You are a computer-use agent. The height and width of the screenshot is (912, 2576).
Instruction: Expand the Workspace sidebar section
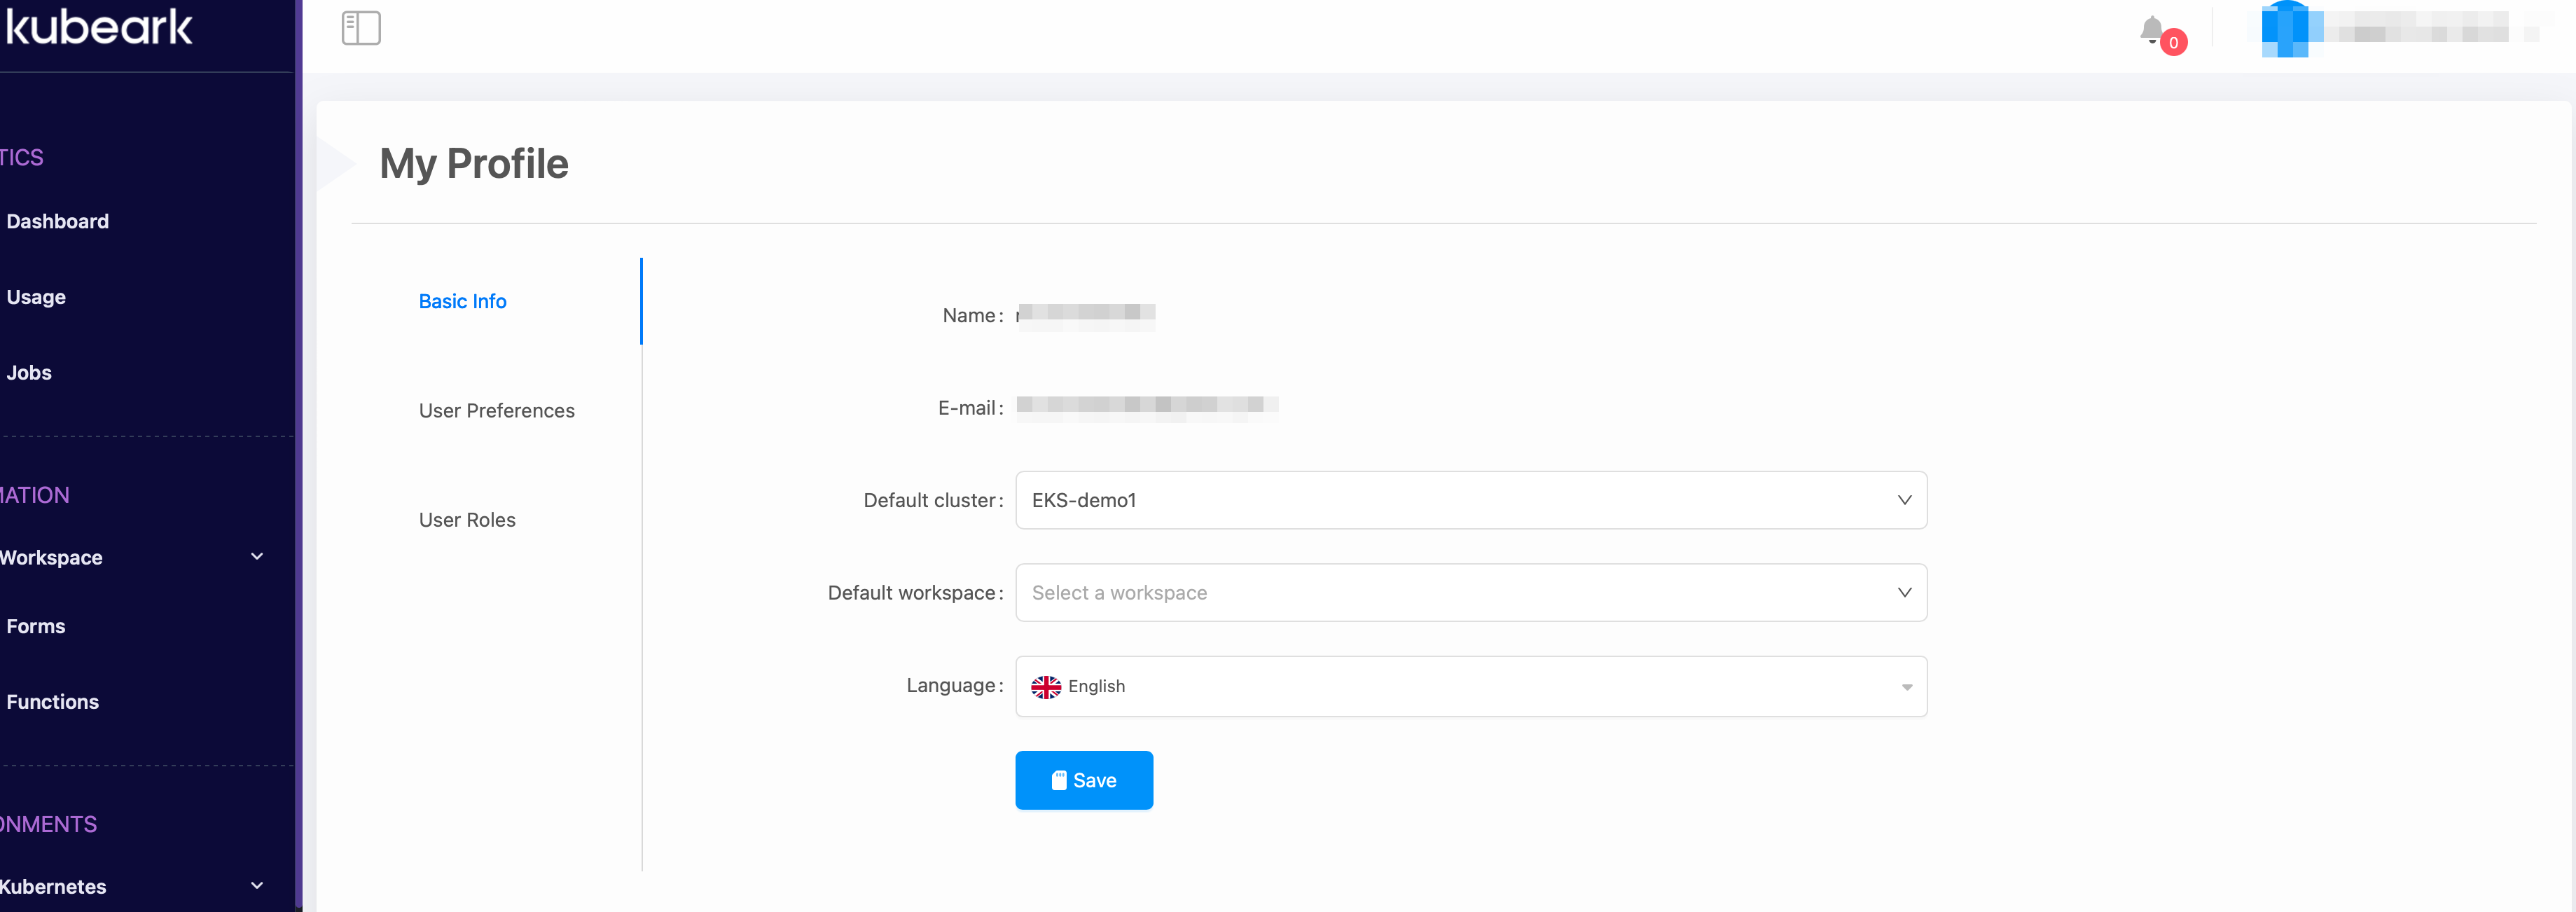point(130,557)
